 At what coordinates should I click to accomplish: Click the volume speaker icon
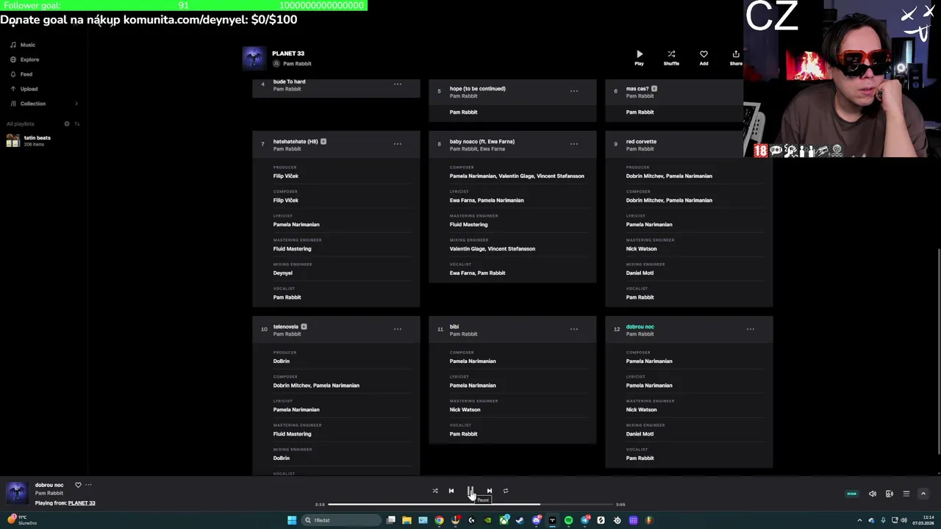(x=873, y=494)
